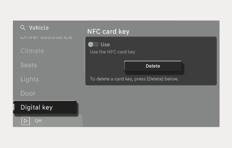
Task: Select the partially hidden Driver assistance item
Action: tap(46, 37)
